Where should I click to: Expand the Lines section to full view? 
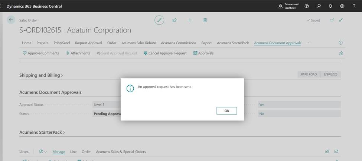point(336,151)
